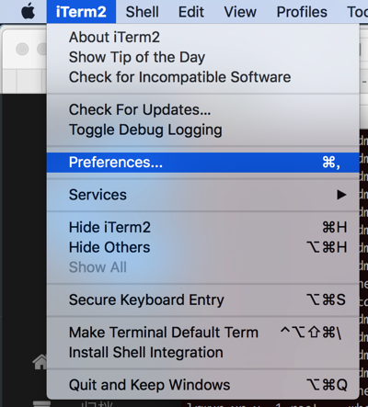The height and width of the screenshot is (407, 368).
Task: Open the Edit menu
Action: [191, 12]
